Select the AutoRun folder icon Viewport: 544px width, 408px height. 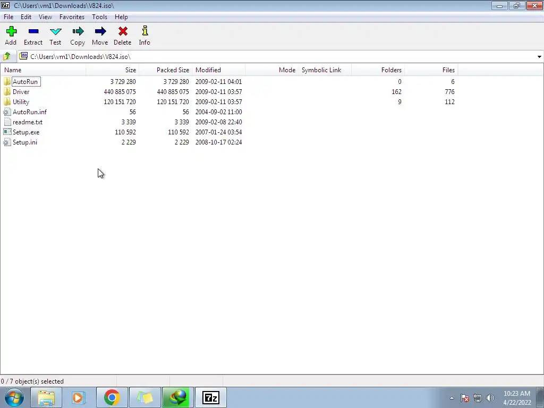pyautogui.click(x=7, y=81)
